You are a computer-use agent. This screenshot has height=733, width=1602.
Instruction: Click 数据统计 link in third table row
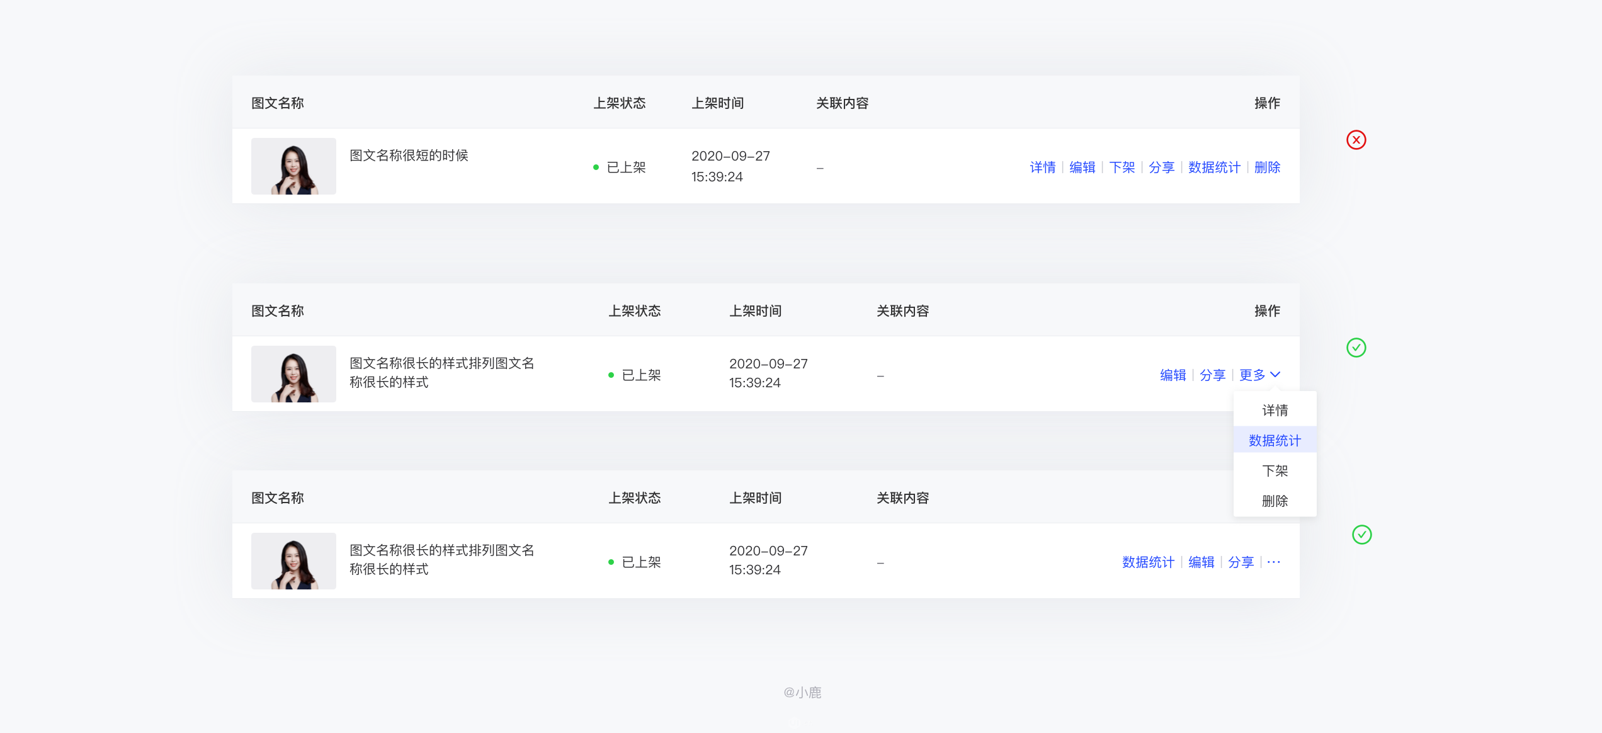tap(1148, 562)
